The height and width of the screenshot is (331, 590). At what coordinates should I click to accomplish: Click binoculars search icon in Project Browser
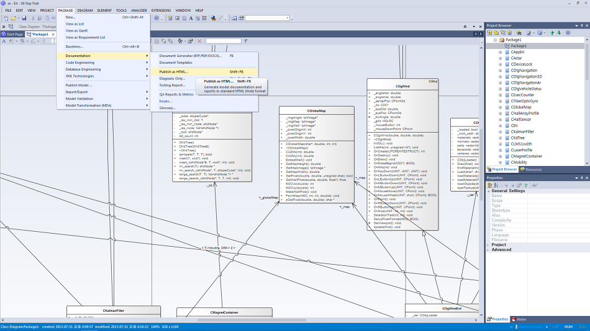(x=519, y=33)
